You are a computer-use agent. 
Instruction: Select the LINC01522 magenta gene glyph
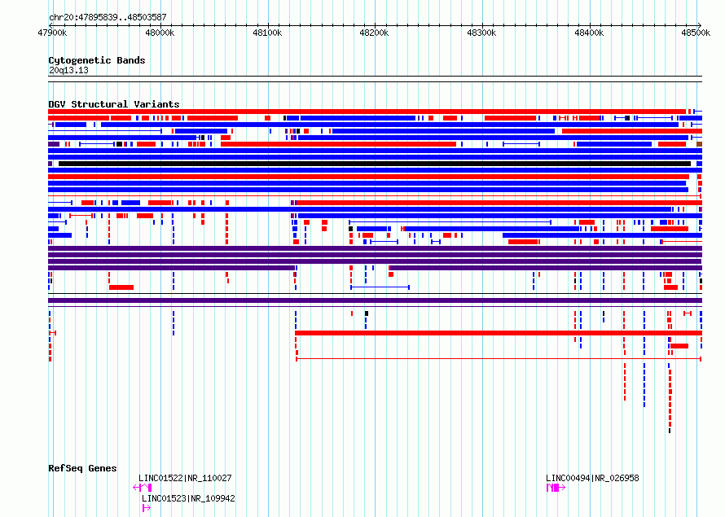pyautogui.click(x=143, y=488)
